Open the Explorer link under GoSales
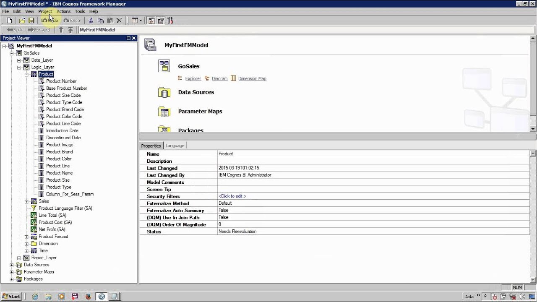 point(193,78)
